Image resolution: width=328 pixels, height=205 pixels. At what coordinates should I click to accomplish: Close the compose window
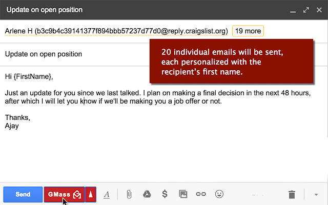pos(319,10)
